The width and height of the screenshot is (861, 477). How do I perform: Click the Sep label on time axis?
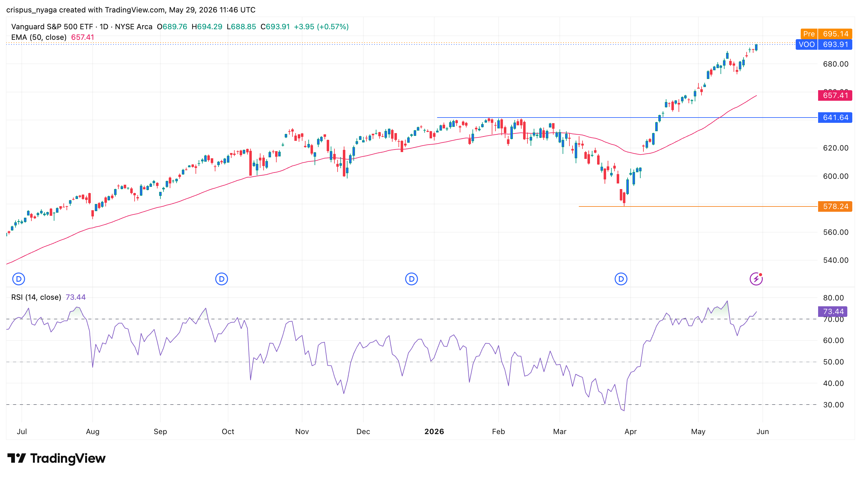pos(160,432)
